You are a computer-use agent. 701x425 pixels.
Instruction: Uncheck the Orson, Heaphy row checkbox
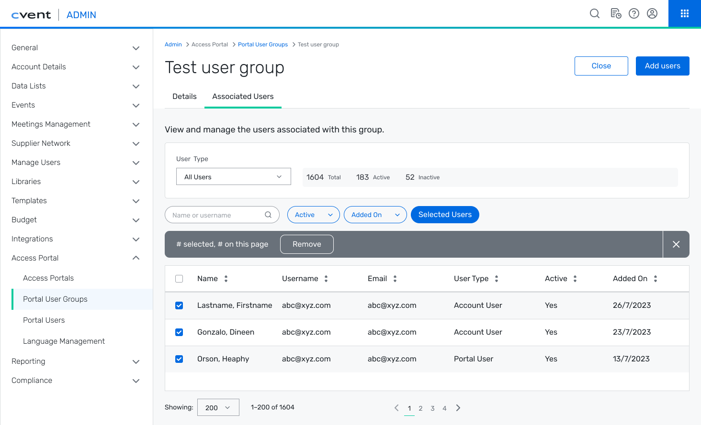click(179, 359)
